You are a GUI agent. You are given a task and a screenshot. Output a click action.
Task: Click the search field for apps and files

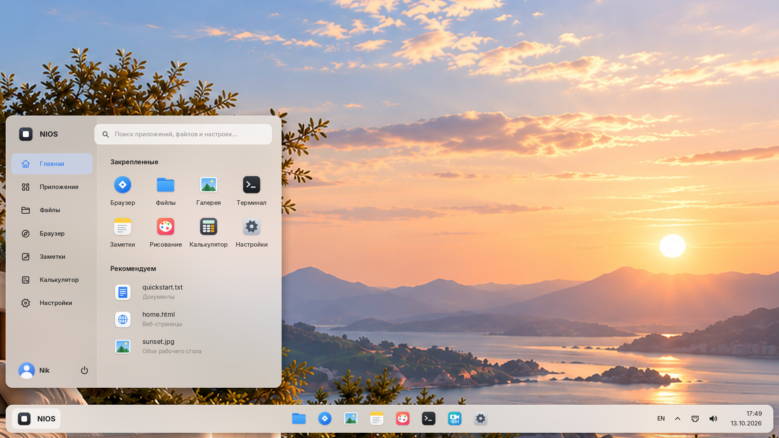pyautogui.click(x=183, y=134)
